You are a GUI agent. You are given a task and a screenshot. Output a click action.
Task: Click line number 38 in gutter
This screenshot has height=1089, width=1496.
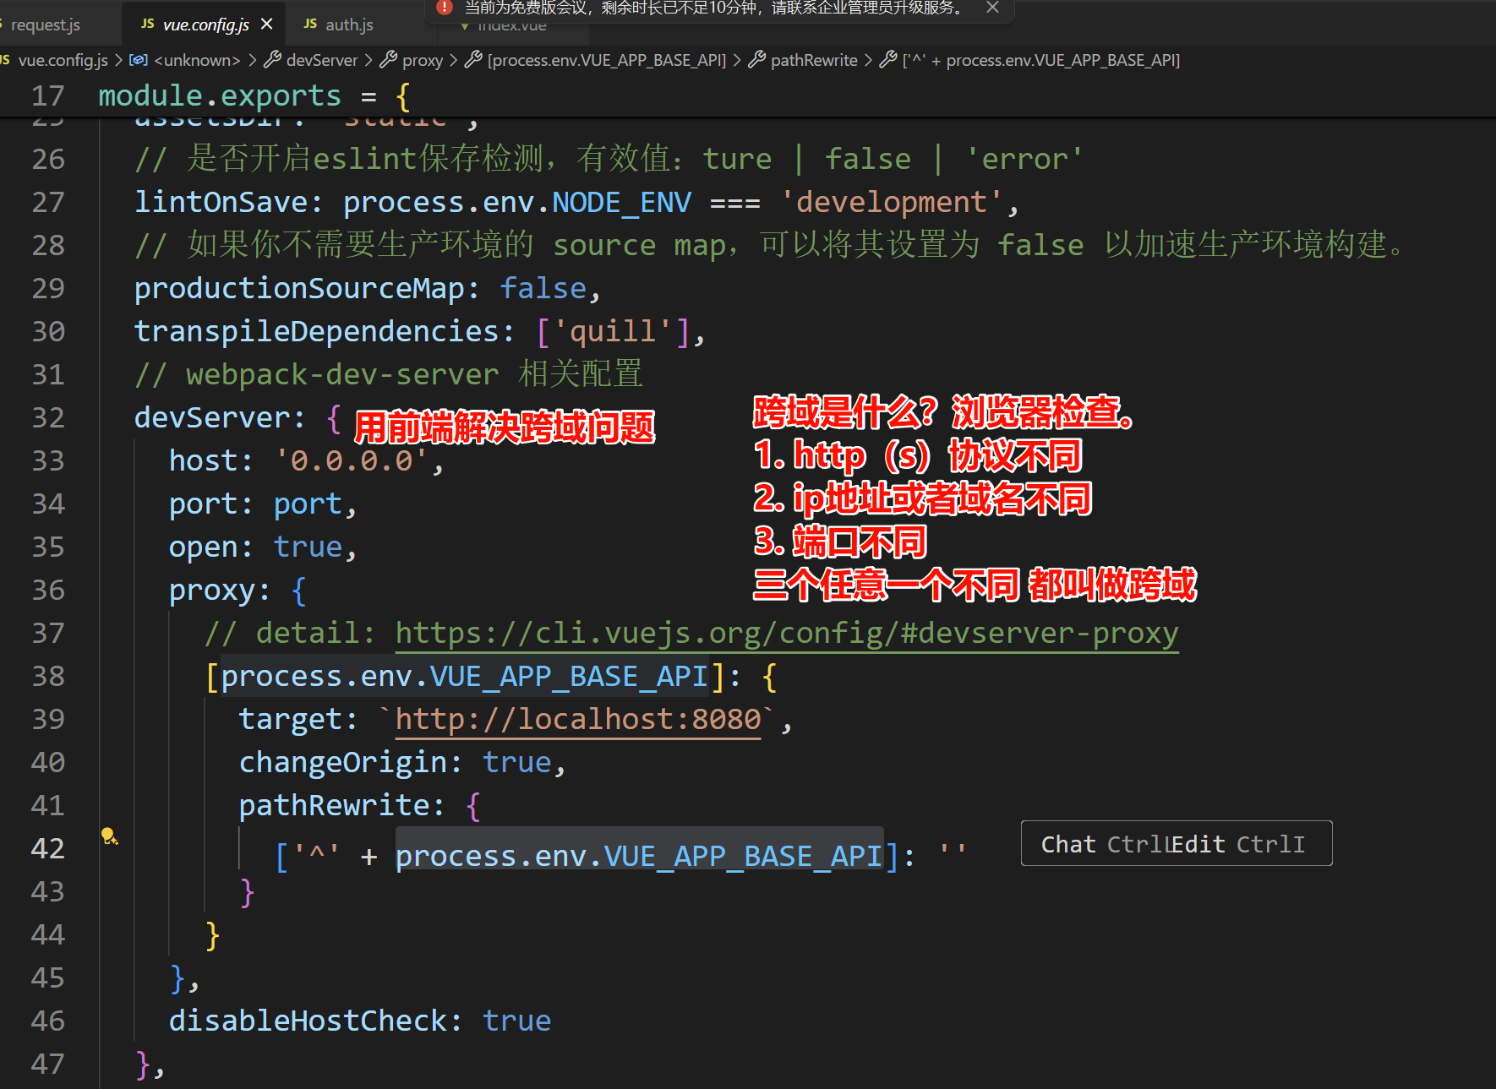tap(48, 676)
